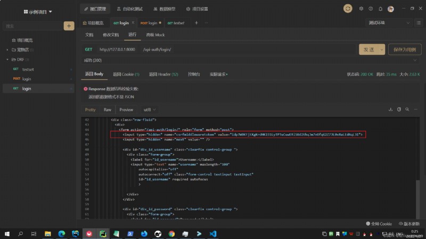Show the response Cookie tab
Screen dimensions: 426x239
126,74
